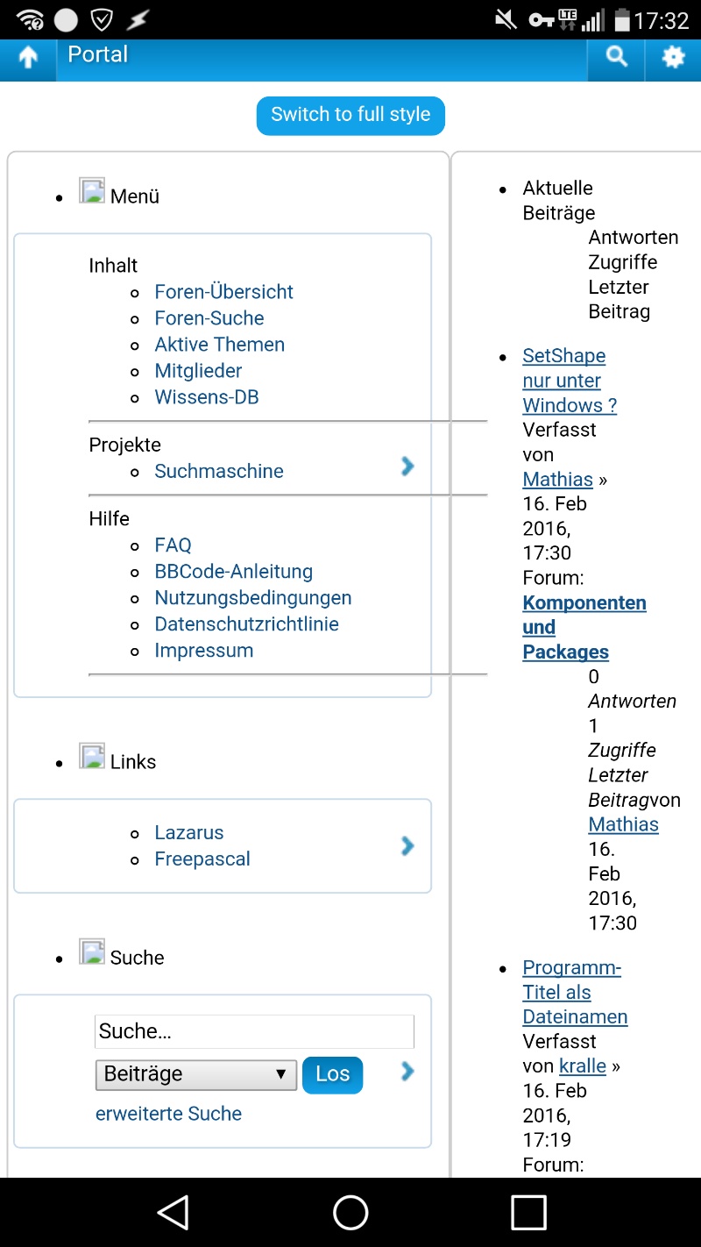701x1247 pixels.
Task: Tap the image icon beside Links
Action: click(92, 757)
